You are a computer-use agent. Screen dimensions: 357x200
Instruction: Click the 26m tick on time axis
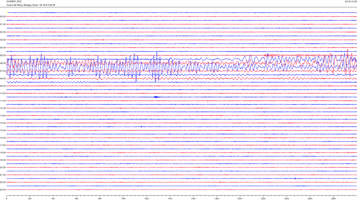(x=310, y=199)
